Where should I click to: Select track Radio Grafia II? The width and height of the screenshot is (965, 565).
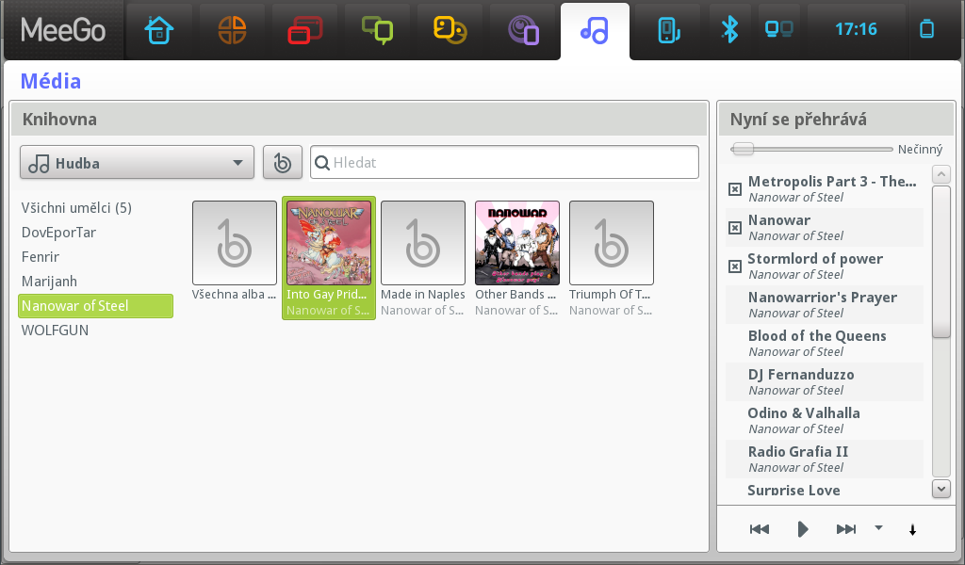coord(825,460)
